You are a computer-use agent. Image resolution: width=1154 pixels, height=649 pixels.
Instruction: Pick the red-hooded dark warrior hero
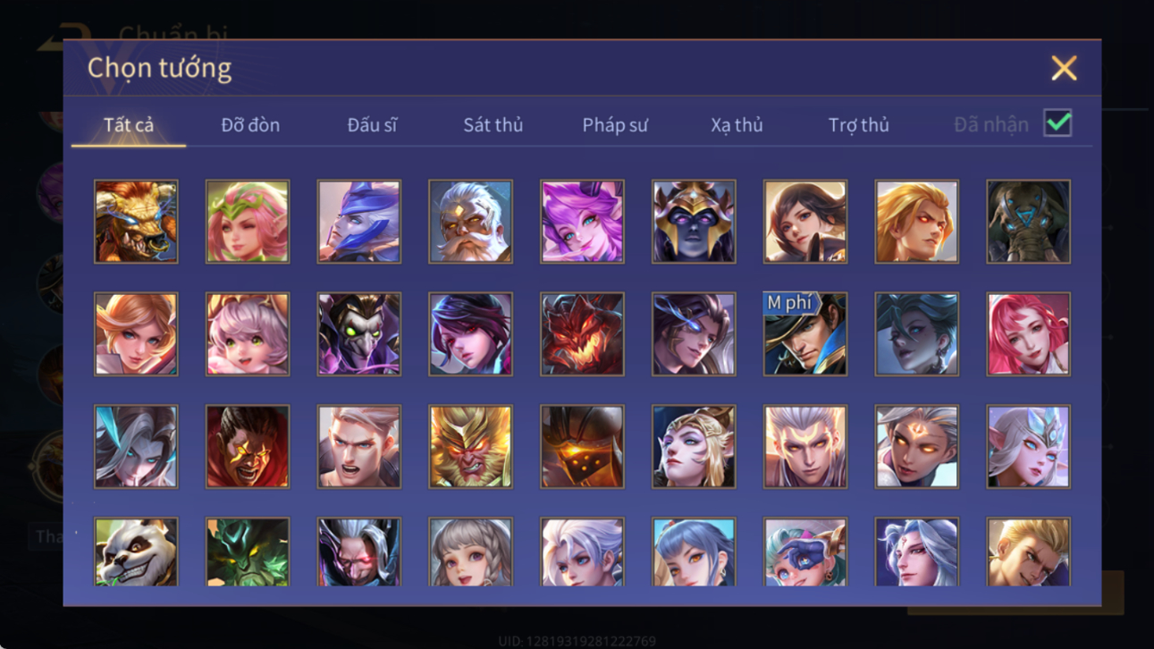(x=248, y=446)
